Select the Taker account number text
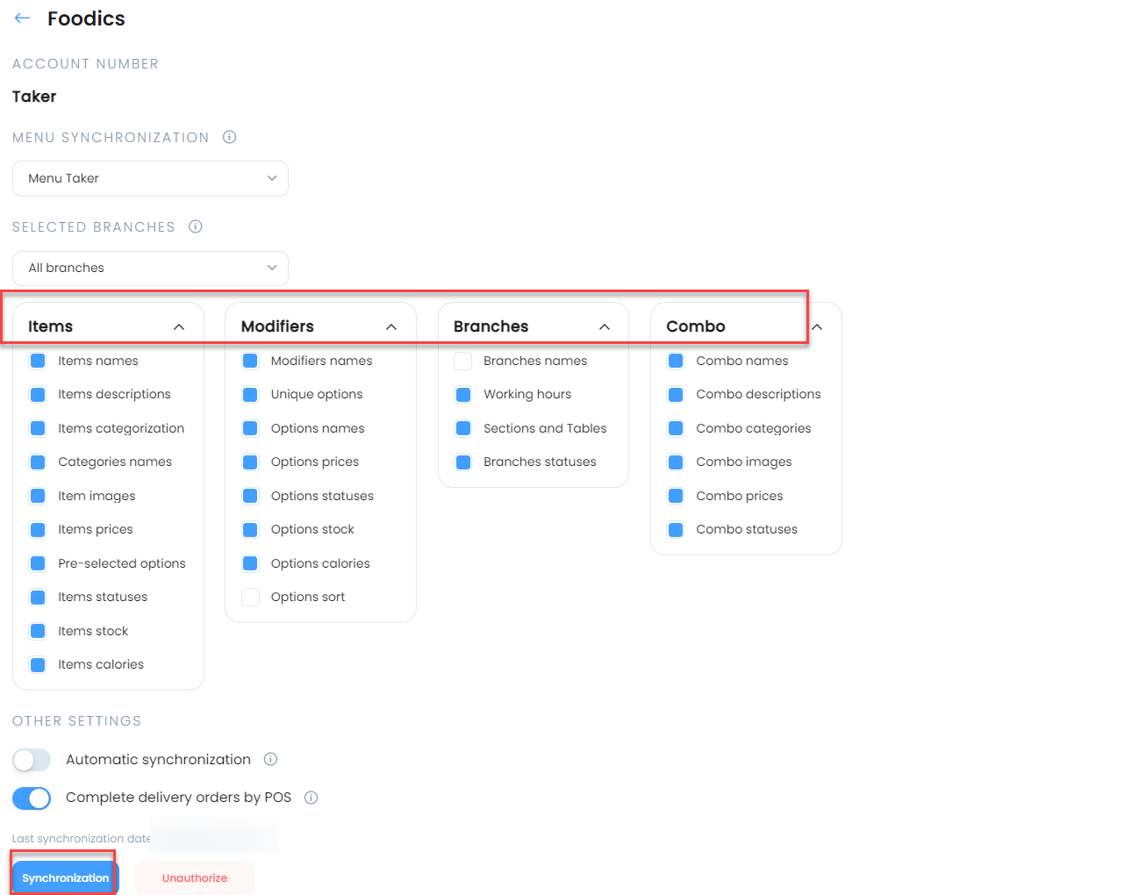The image size is (1132, 895). [x=34, y=97]
